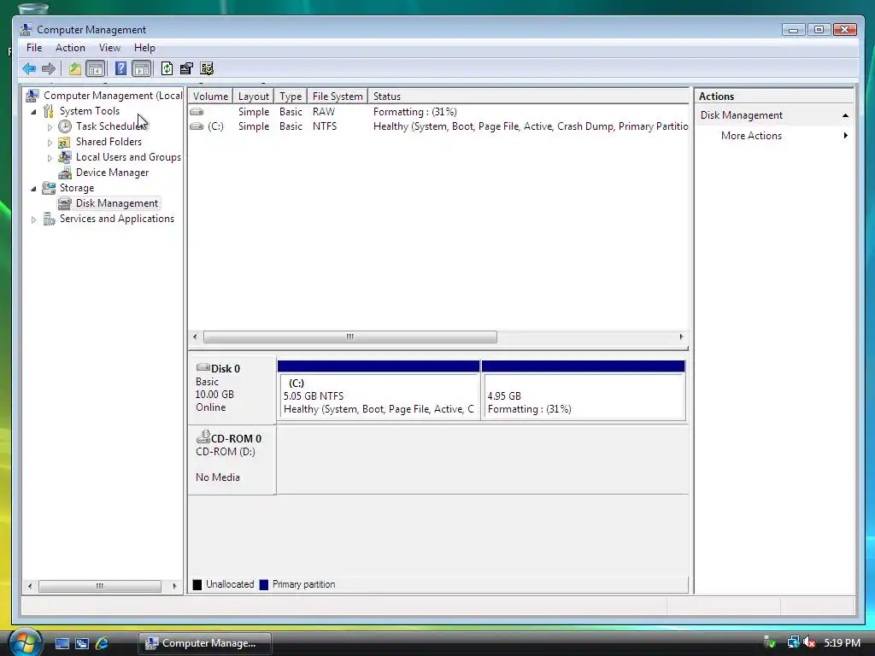Select the 4.95 GB formatting partition block

point(583,390)
